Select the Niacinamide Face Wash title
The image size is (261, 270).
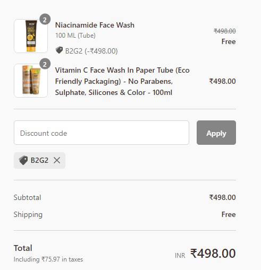pos(95,25)
